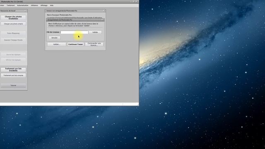Click into the Clé de Licence field
This screenshot has height=149, width=265.
point(75,32)
